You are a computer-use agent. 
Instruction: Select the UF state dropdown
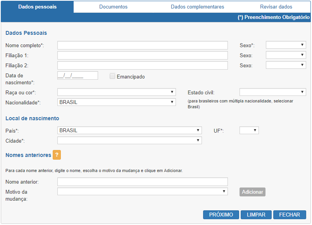(x=249, y=130)
